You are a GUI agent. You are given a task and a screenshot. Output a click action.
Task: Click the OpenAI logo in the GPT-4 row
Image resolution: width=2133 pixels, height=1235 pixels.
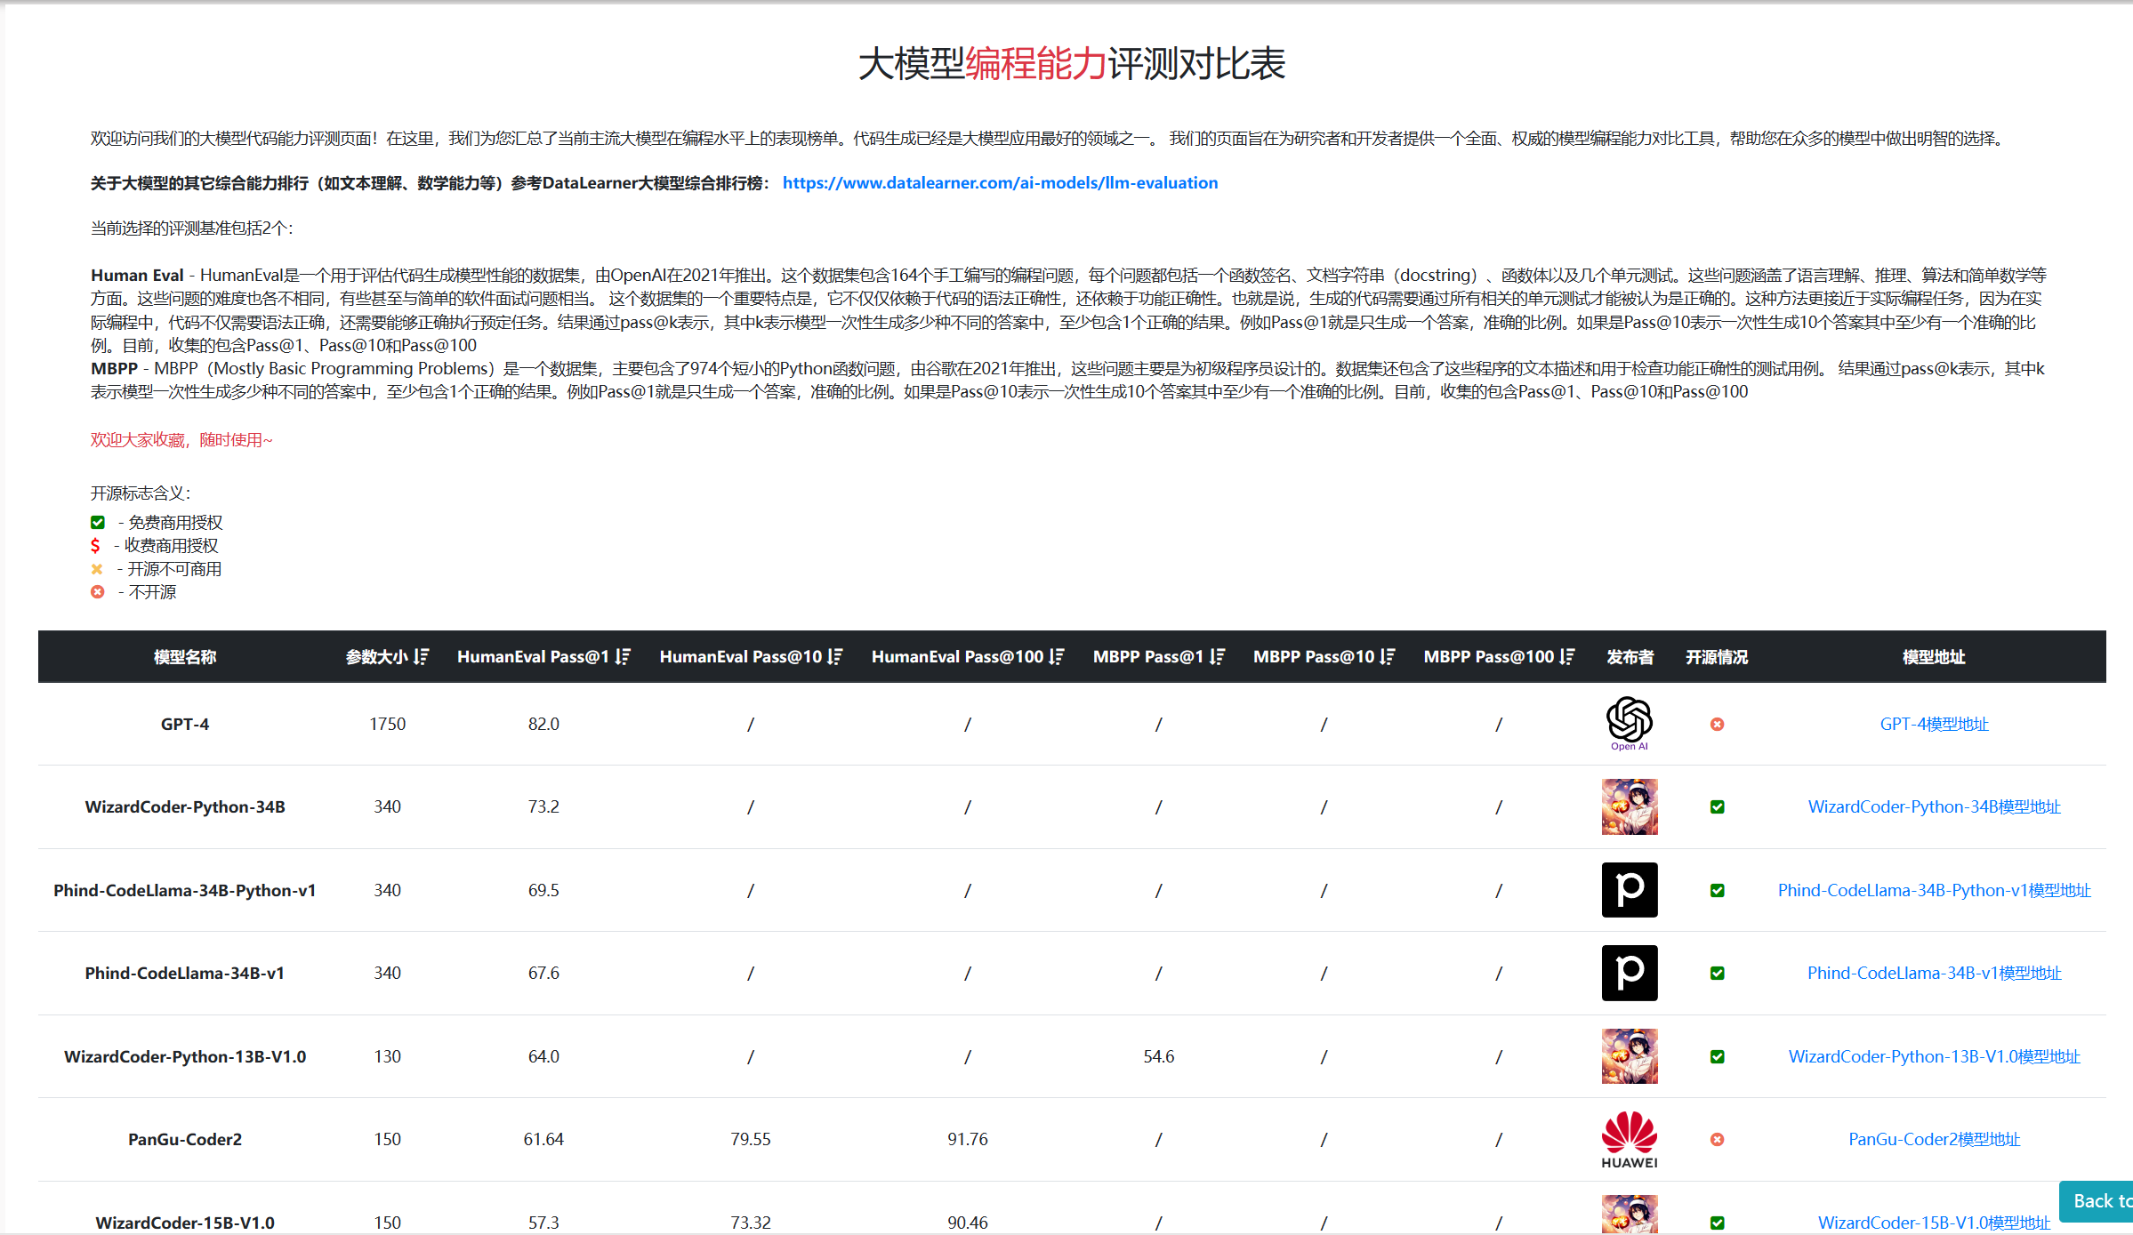(1629, 722)
